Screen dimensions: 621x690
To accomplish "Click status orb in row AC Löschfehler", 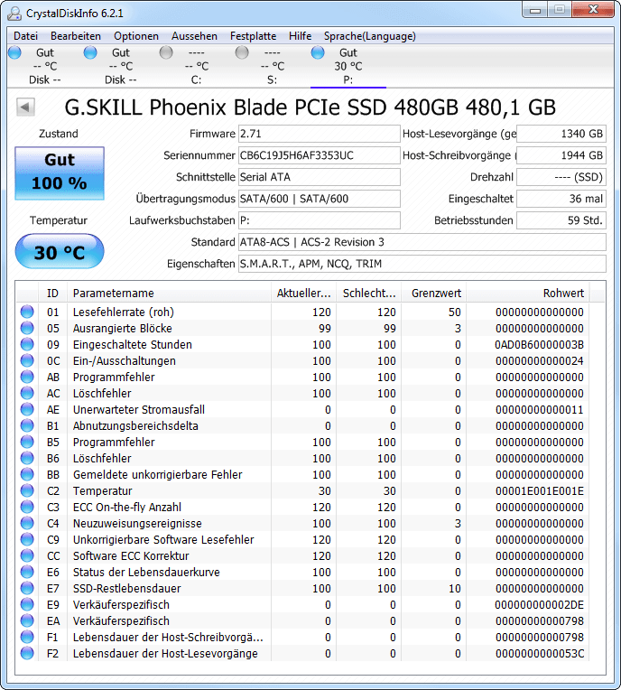I will [x=27, y=393].
